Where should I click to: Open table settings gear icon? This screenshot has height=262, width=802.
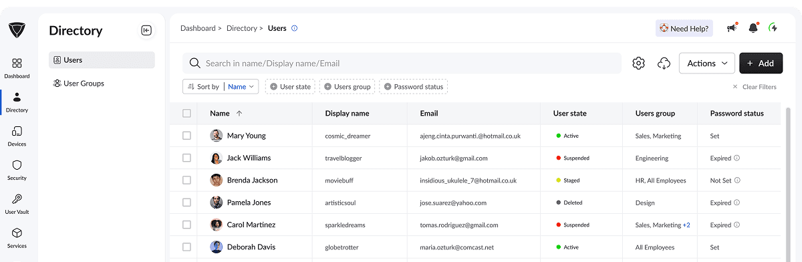pos(638,63)
